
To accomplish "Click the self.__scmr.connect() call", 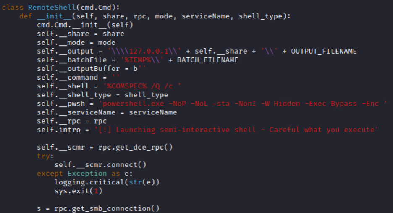I will pos(100,165).
